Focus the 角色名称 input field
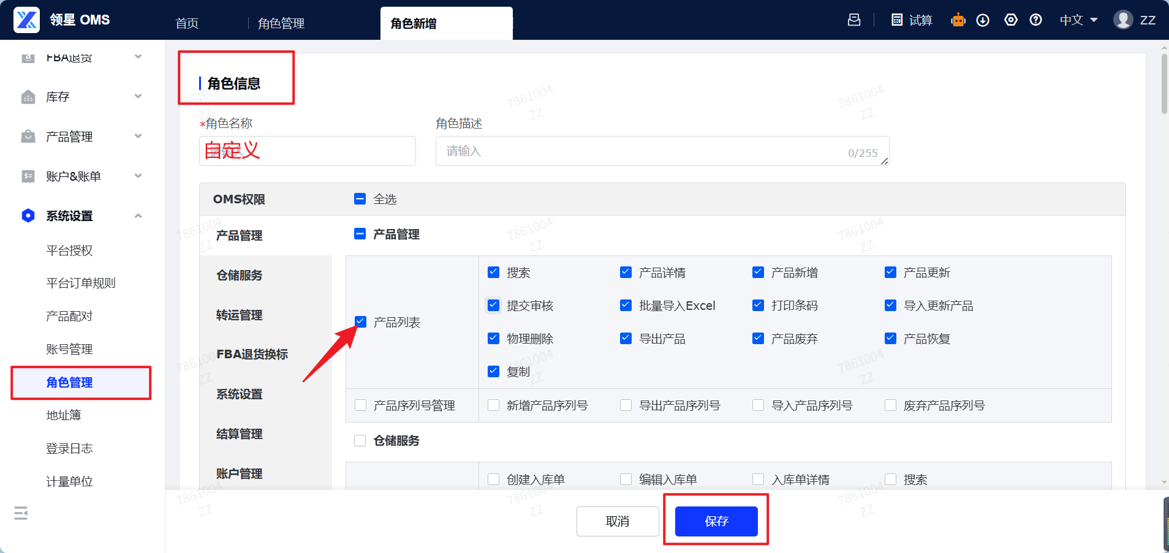 308,151
